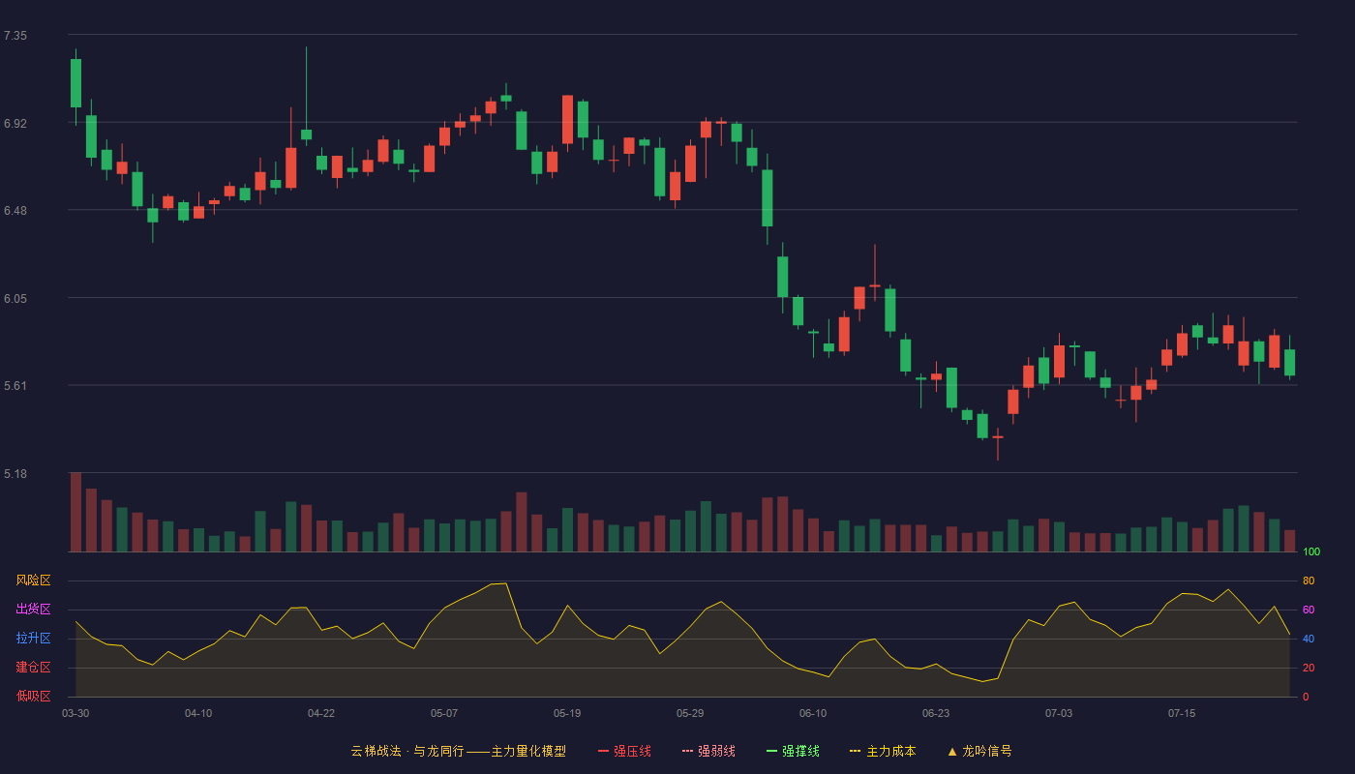
Task: Click the 100 indicator scale label
Action: pyautogui.click(x=1311, y=551)
